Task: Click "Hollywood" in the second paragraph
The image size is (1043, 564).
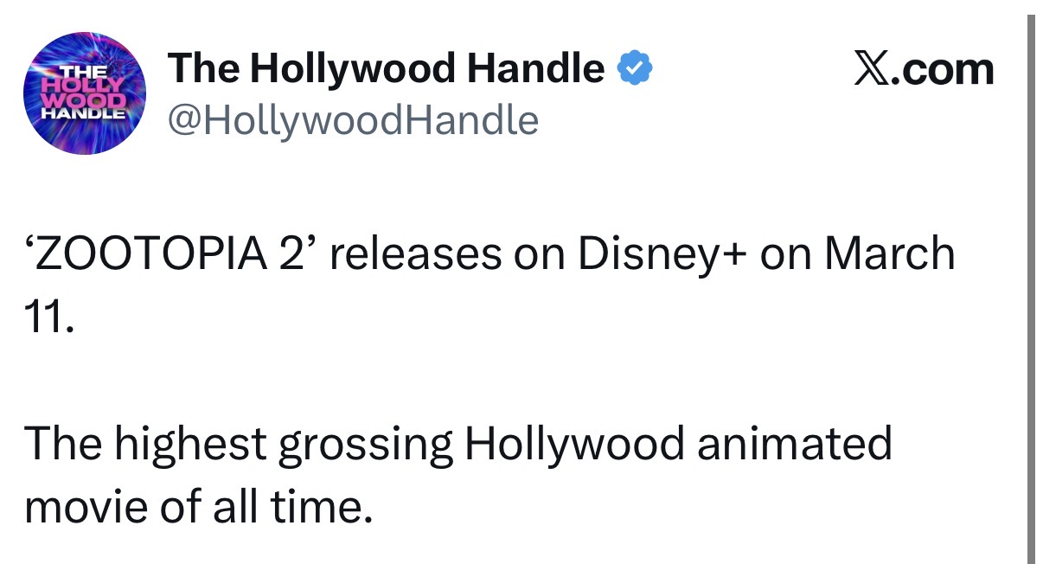Action: coord(574,445)
